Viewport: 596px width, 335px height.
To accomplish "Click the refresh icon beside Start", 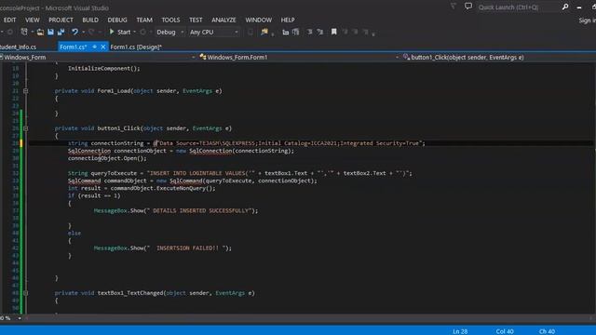I will click(x=142, y=33).
